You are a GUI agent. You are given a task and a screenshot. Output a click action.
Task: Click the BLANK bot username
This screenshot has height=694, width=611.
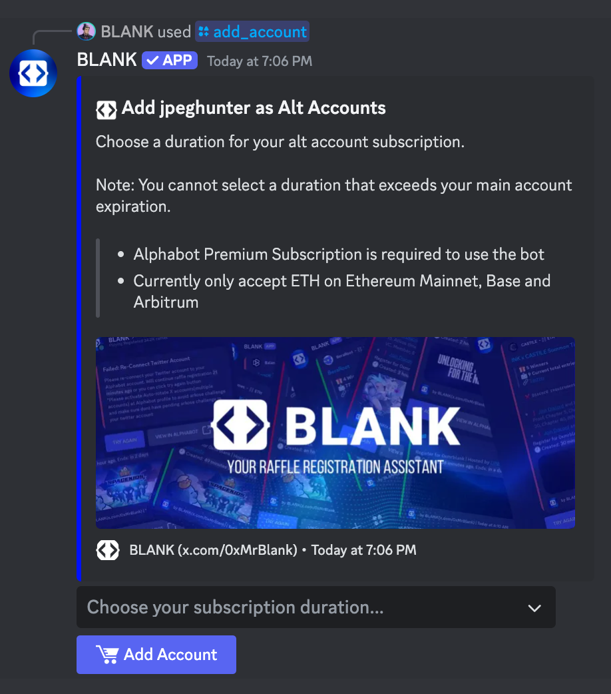[x=107, y=60]
